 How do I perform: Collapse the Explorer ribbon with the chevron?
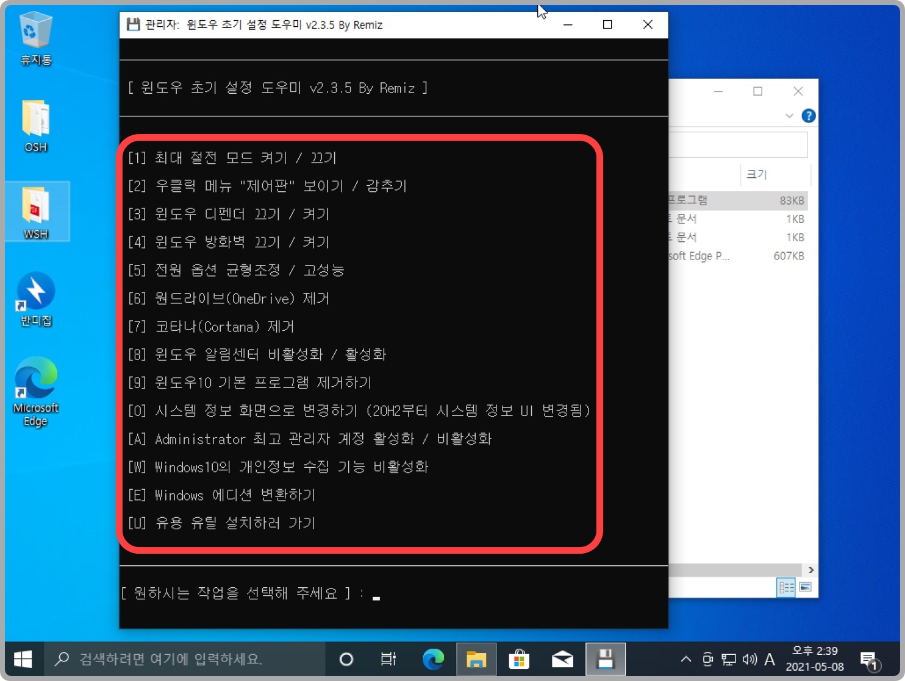(790, 115)
